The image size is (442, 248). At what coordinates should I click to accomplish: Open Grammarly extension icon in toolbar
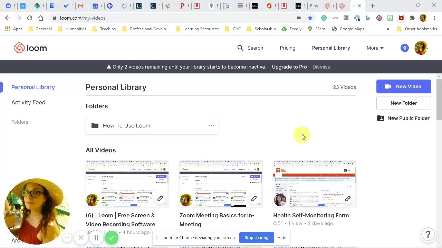(324, 18)
